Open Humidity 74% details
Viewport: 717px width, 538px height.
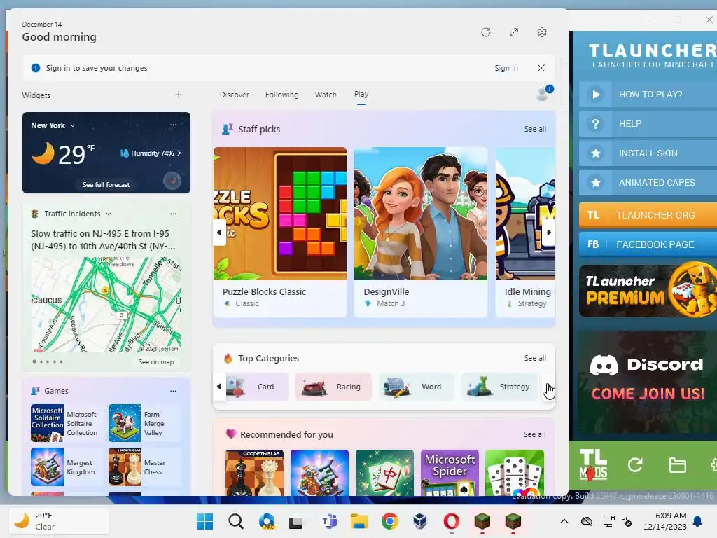pyautogui.click(x=151, y=153)
